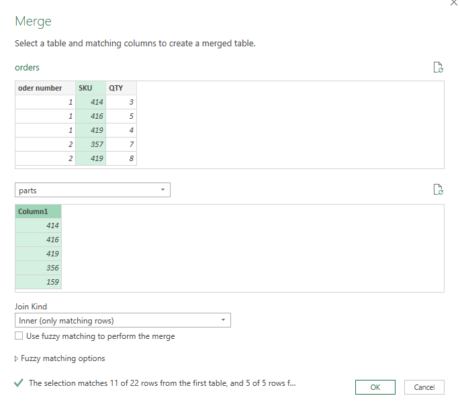
Task: Confirm the merge with OK
Action: (375, 387)
